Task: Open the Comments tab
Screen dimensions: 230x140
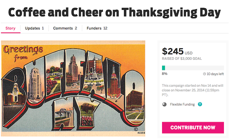Action: tap(65, 28)
